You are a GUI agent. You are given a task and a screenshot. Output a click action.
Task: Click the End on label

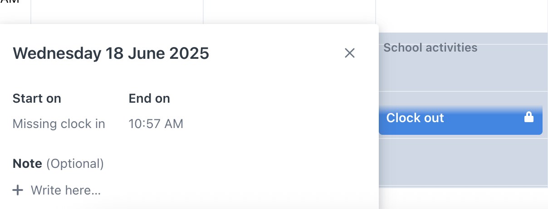click(x=149, y=99)
